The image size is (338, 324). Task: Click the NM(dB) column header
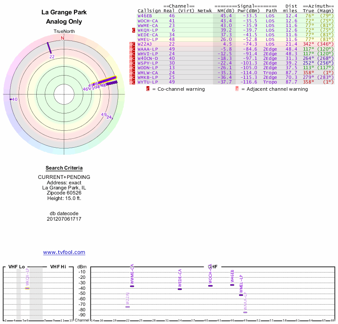click(224, 11)
